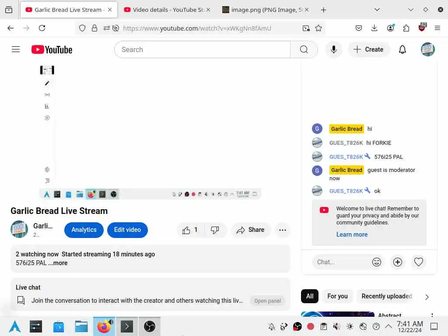The image size is (448, 336).
Task: Go back to previous page
Action: pos(10,28)
